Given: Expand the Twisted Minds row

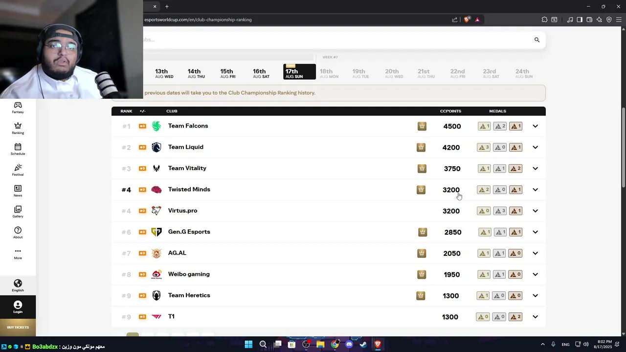Looking at the screenshot, I should [535, 190].
